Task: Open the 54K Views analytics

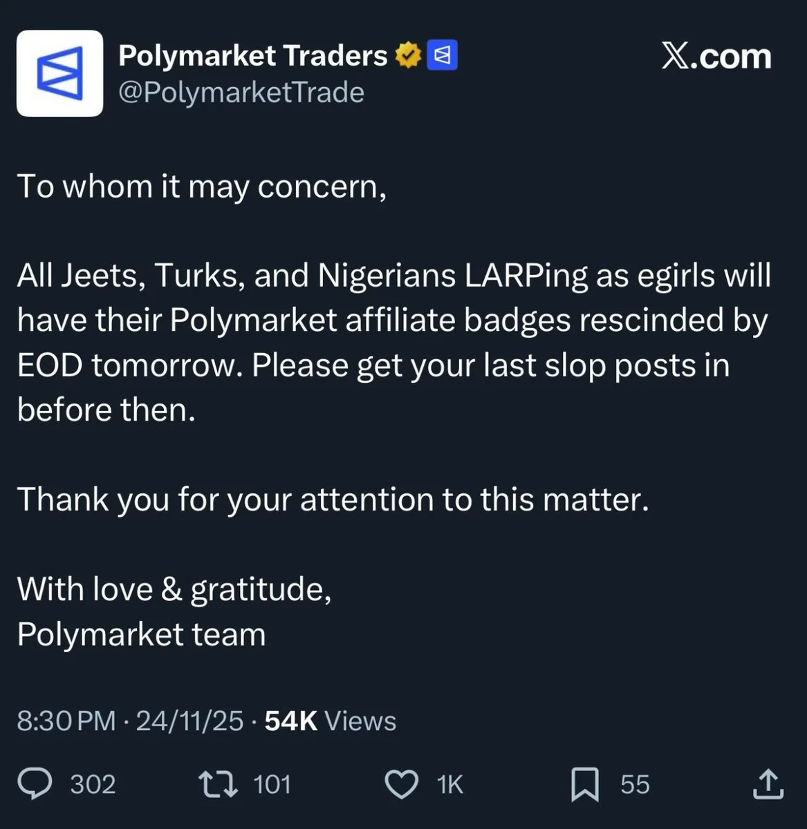Action: pyautogui.click(x=330, y=721)
